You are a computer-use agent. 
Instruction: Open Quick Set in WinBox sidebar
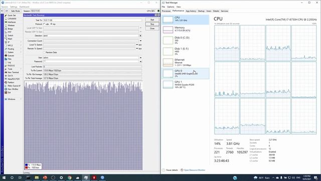[12, 16]
